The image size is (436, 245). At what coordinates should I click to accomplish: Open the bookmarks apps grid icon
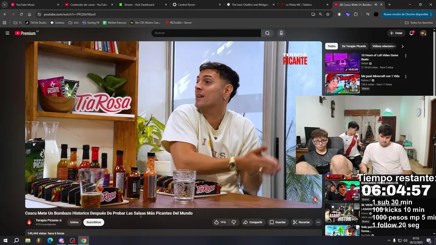tap(4, 23)
